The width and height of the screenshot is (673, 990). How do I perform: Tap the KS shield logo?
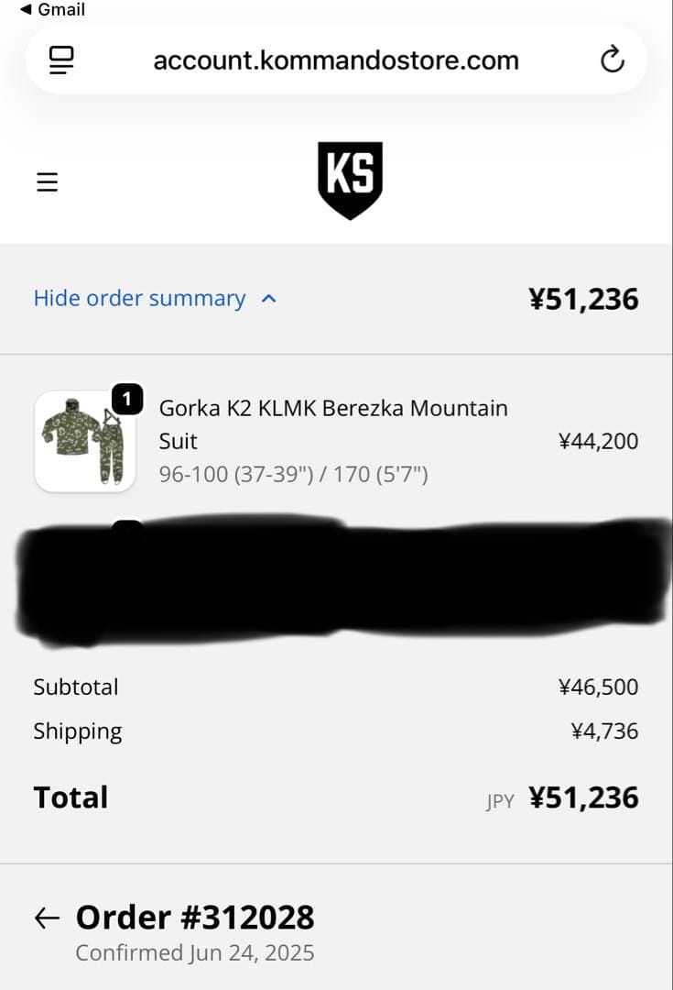coord(350,180)
